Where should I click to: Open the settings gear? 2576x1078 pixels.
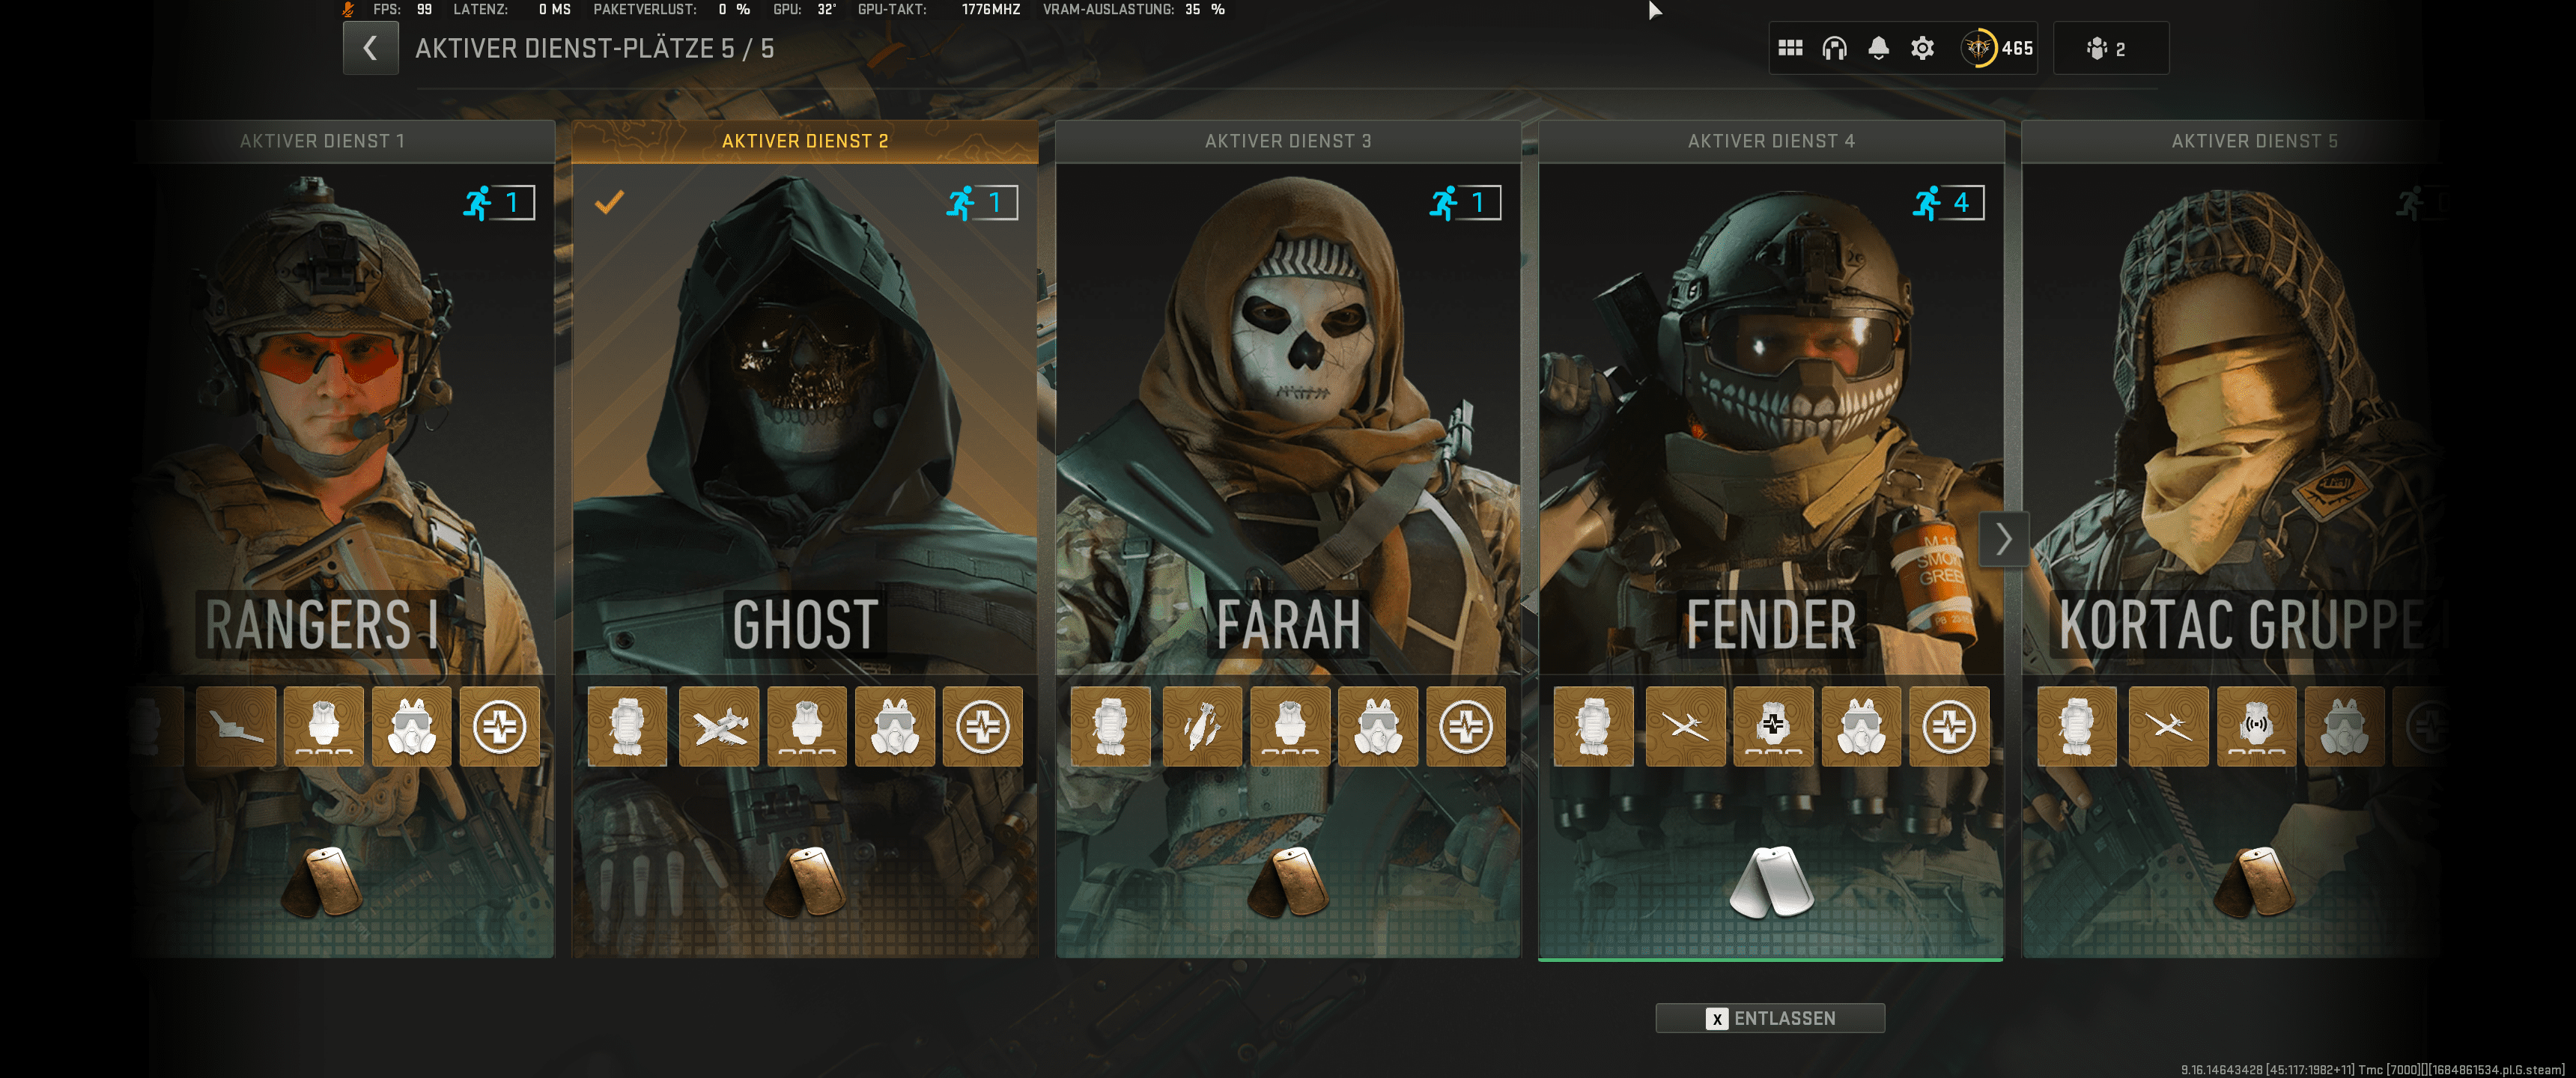click(x=1922, y=48)
